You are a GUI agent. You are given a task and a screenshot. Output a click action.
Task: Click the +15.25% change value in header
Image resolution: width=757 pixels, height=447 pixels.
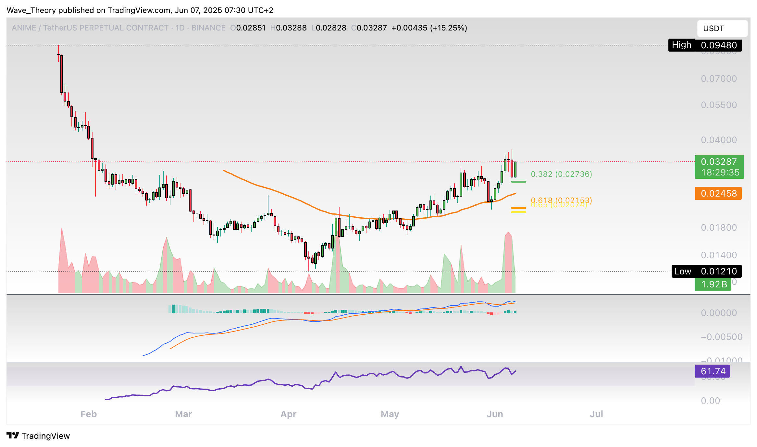pyautogui.click(x=449, y=28)
